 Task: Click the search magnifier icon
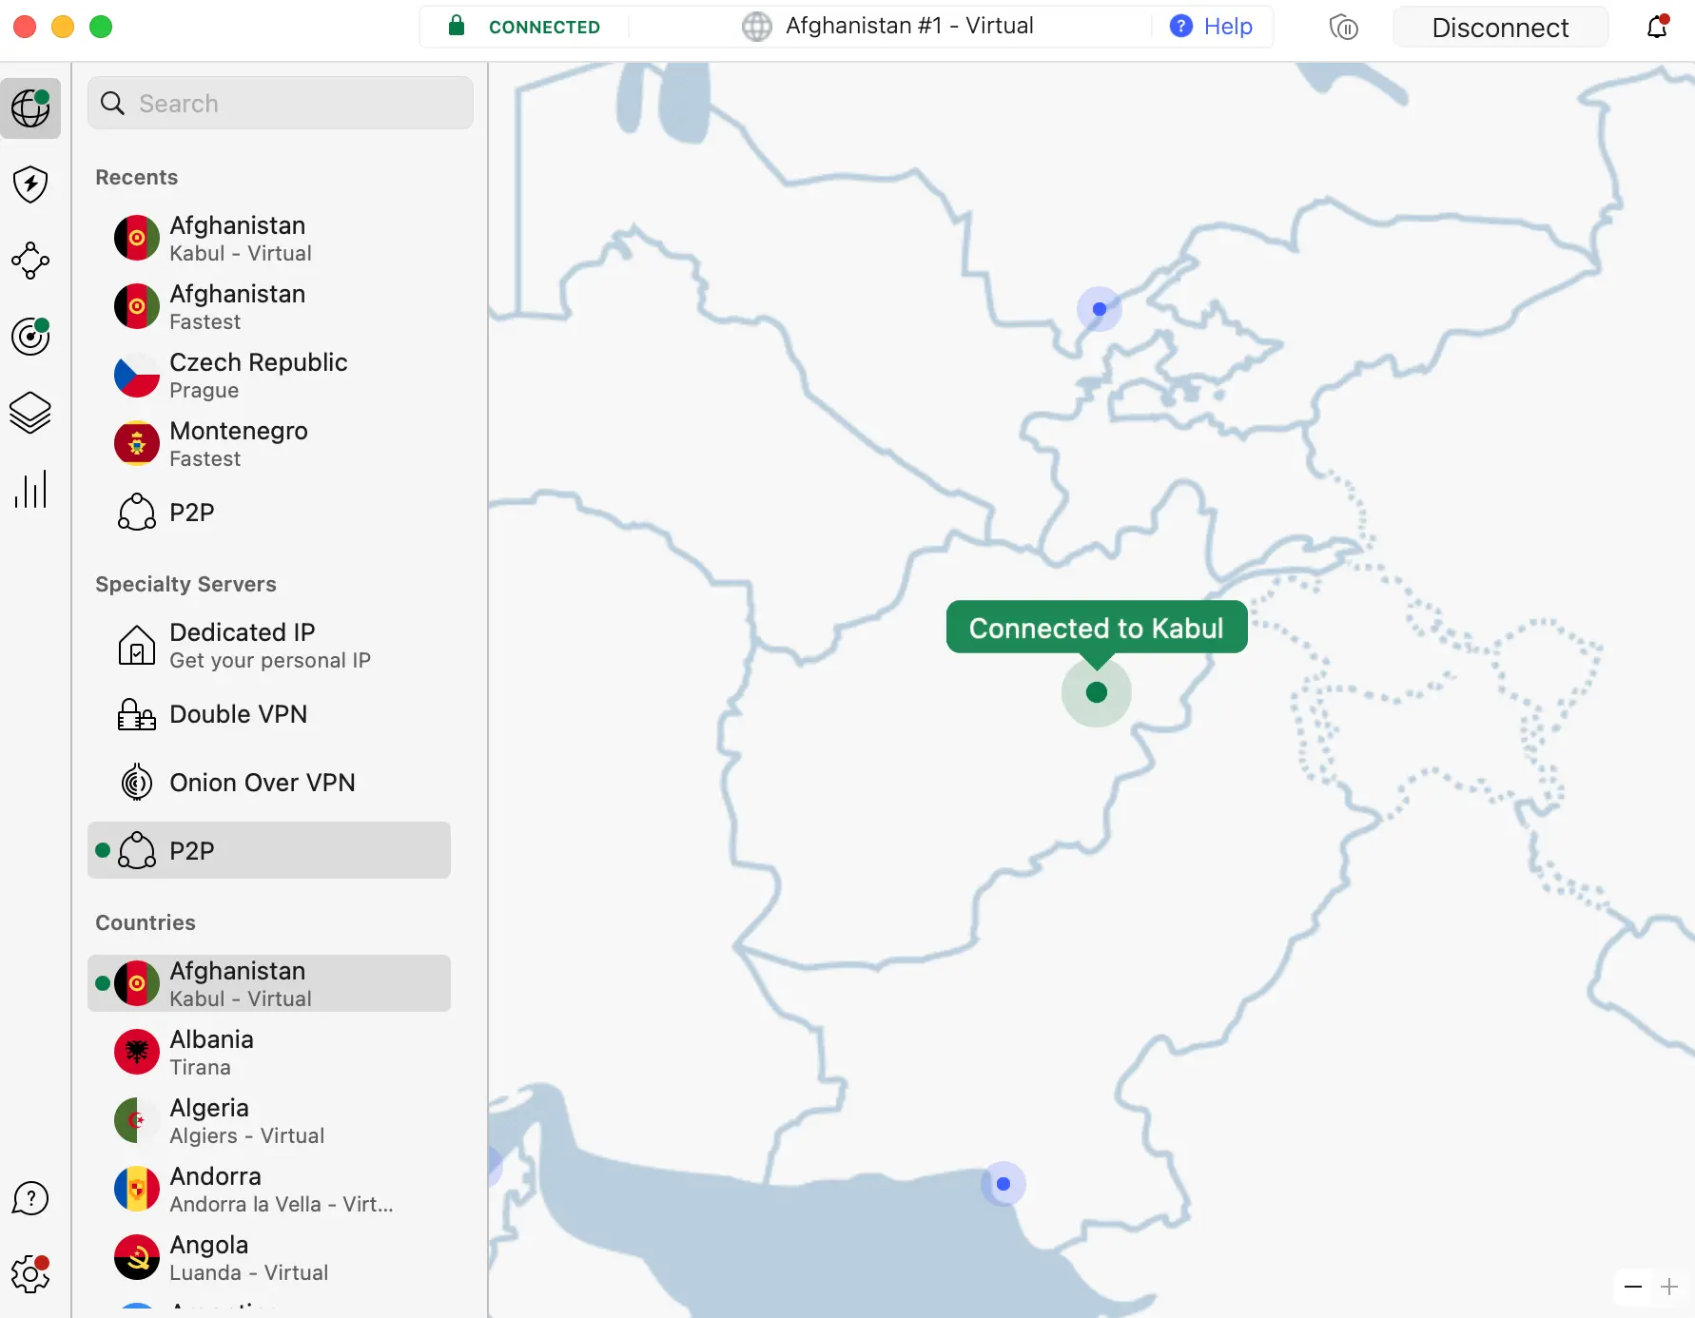[112, 104]
